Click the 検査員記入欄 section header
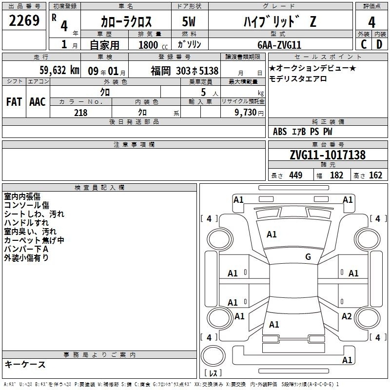 coord(99,188)
